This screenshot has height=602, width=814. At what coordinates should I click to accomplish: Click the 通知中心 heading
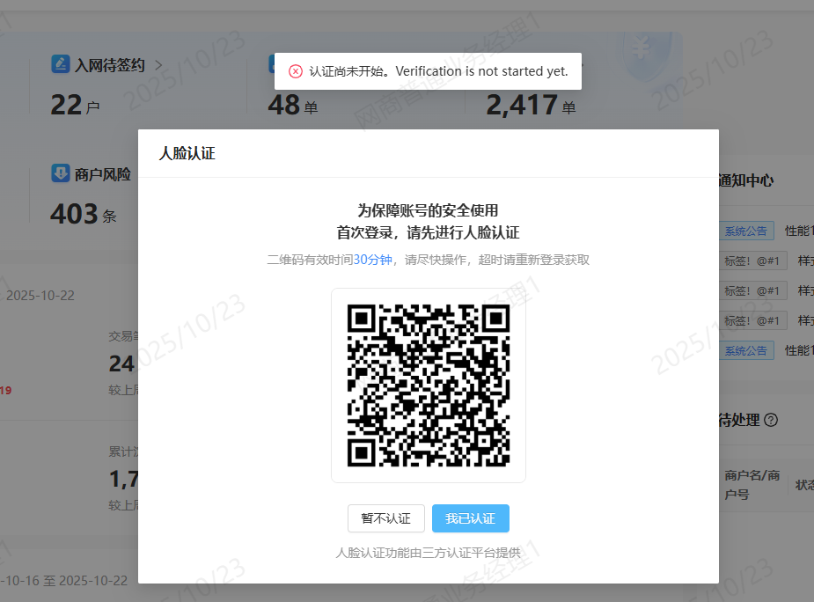tap(746, 180)
